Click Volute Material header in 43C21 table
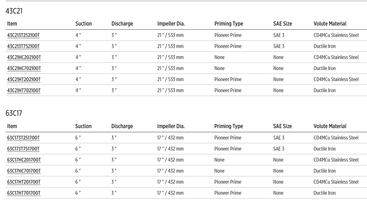 [x=330, y=24]
